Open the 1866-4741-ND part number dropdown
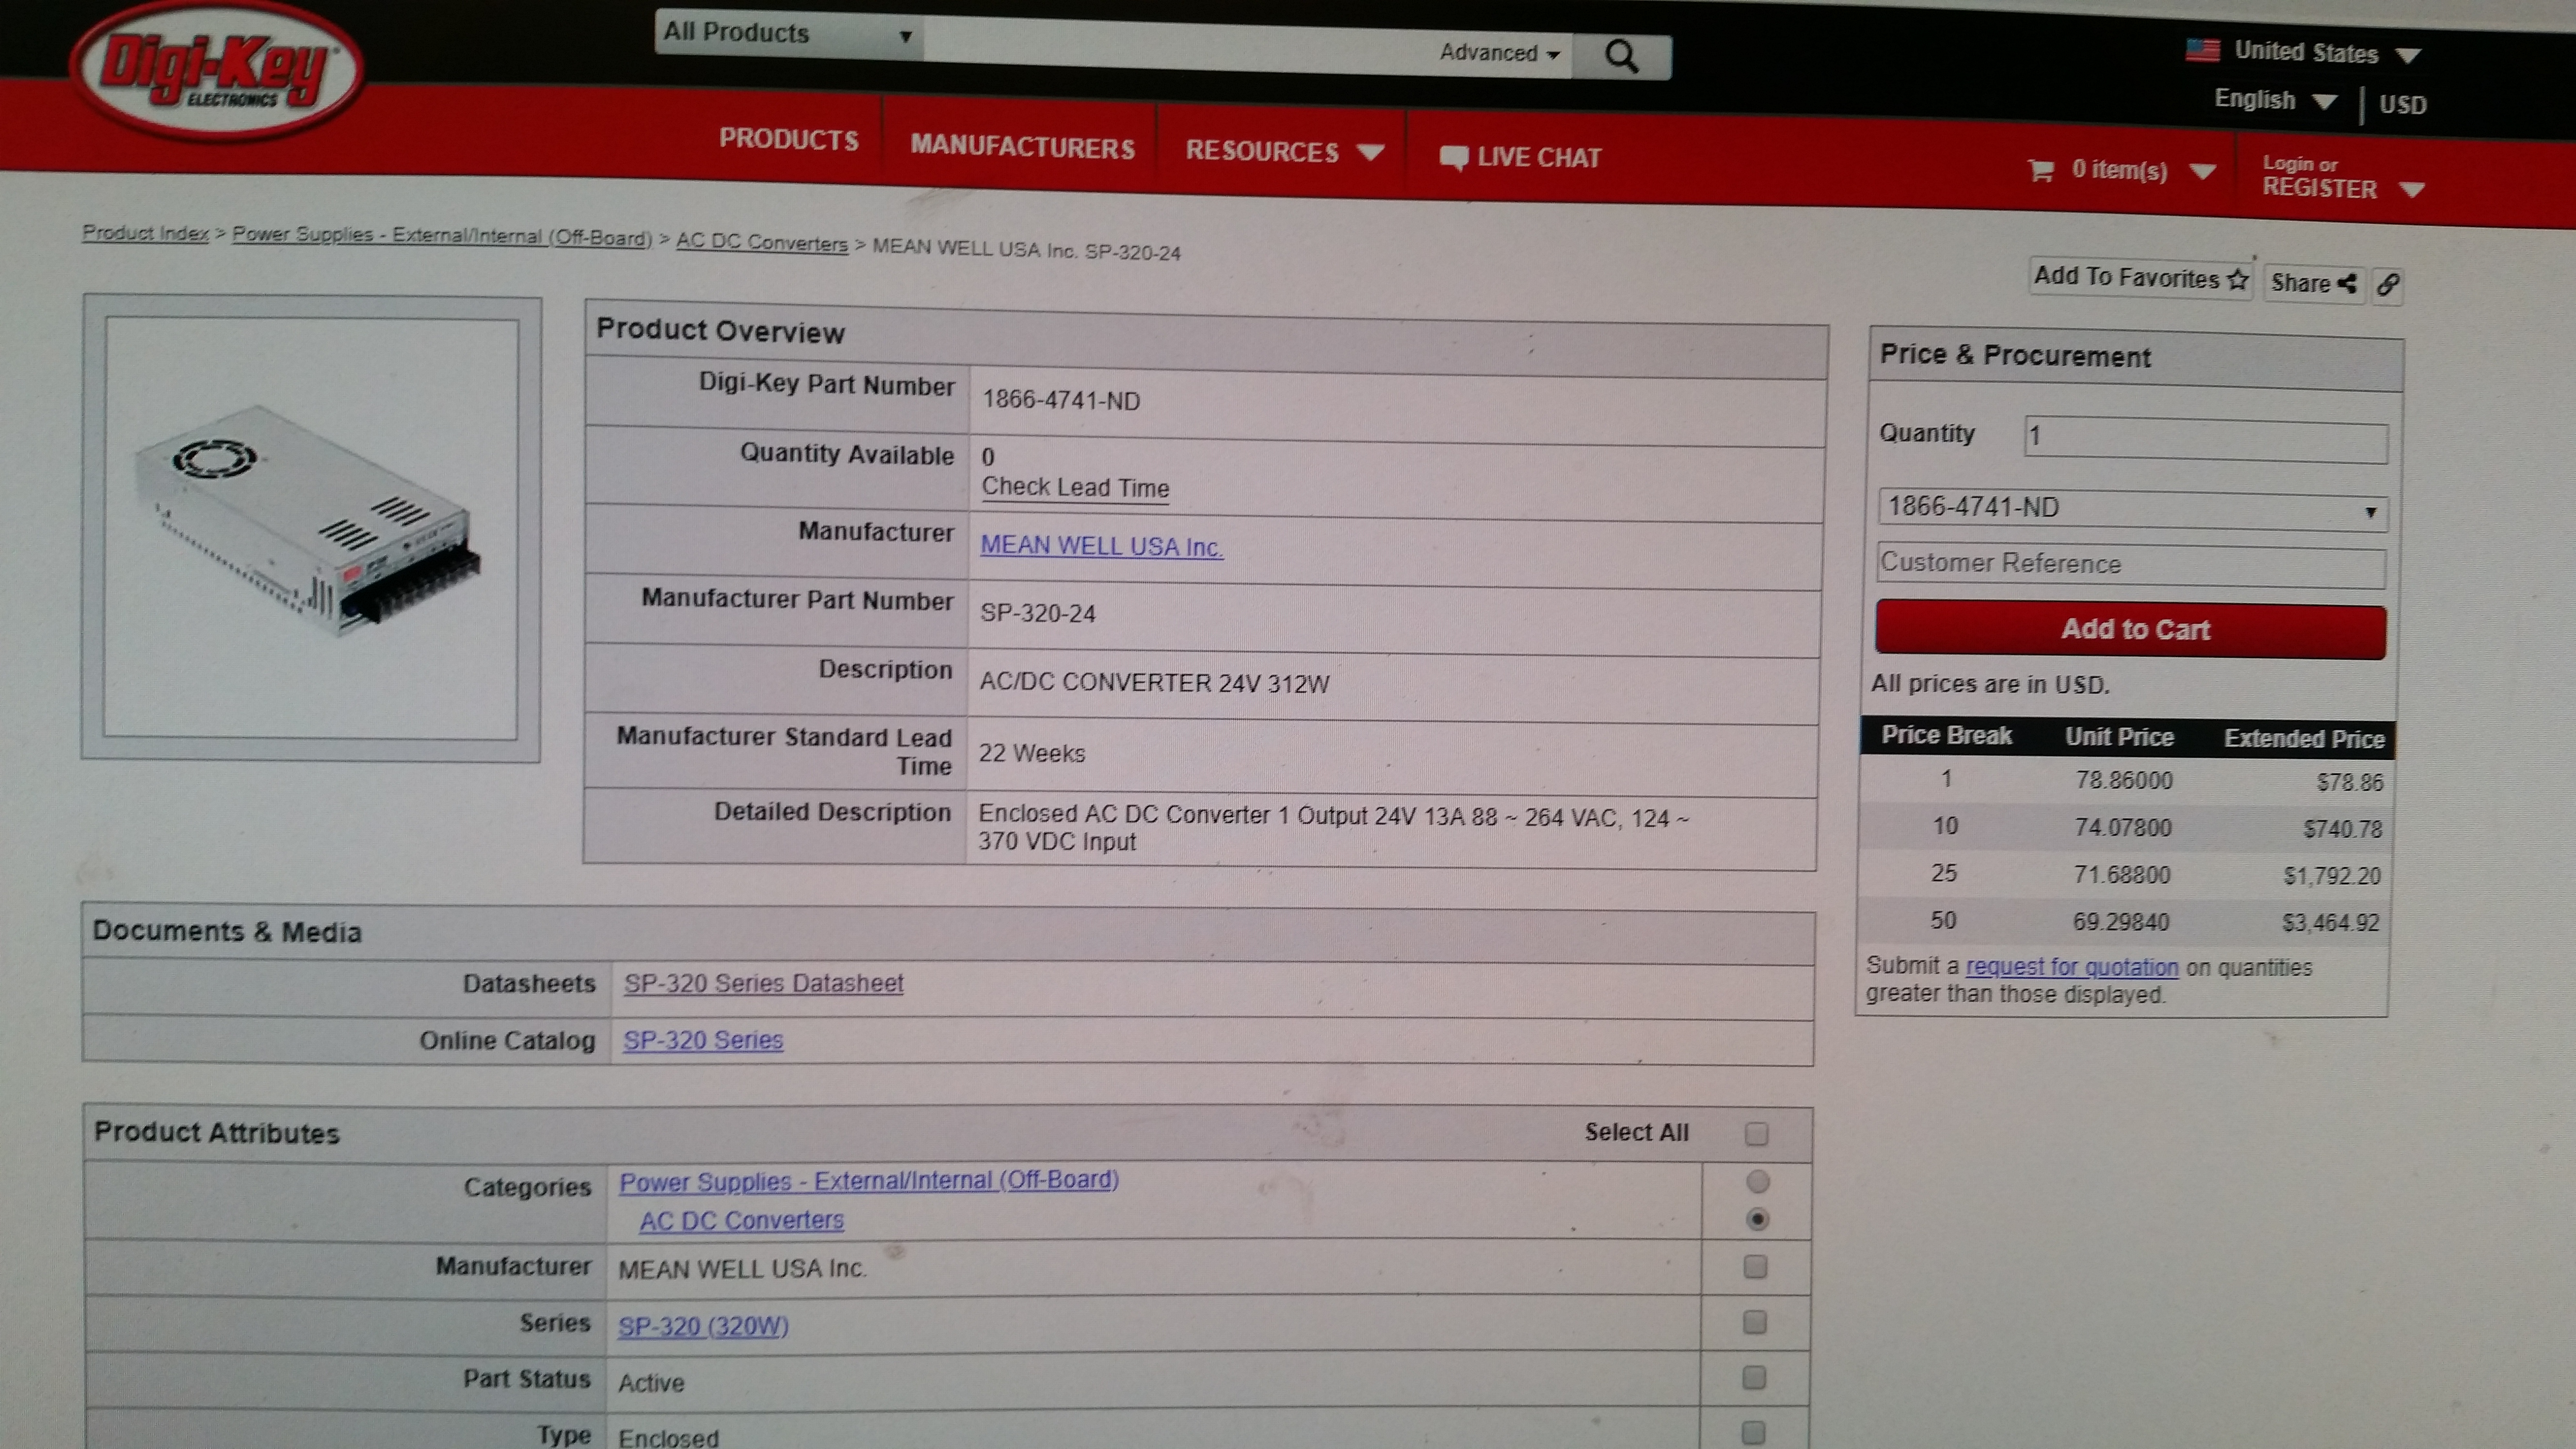This screenshot has width=2576, height=1449. pyautogui.click(x=2132, y=509)
